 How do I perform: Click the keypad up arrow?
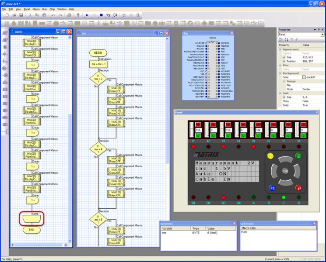[285, 159]
